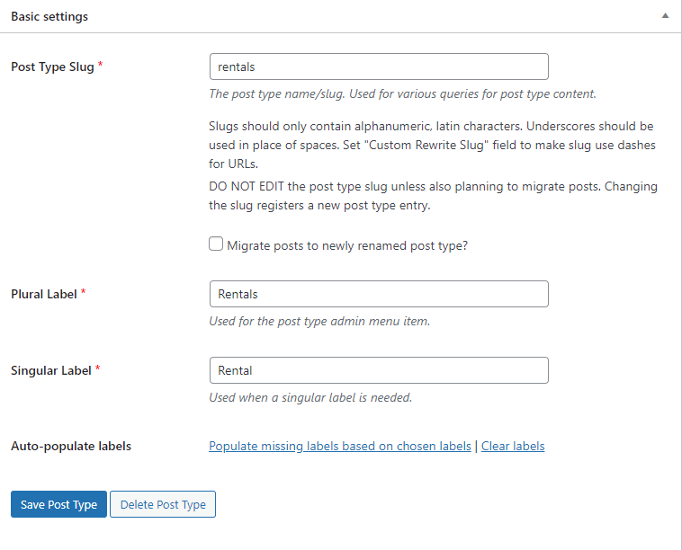Click the DO NOT EDIT warning paragraph

pos(433,196)
